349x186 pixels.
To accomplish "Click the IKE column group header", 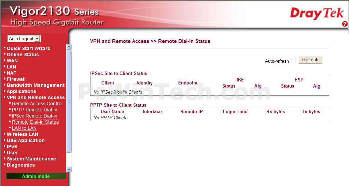I will click(x=240, y=80).
